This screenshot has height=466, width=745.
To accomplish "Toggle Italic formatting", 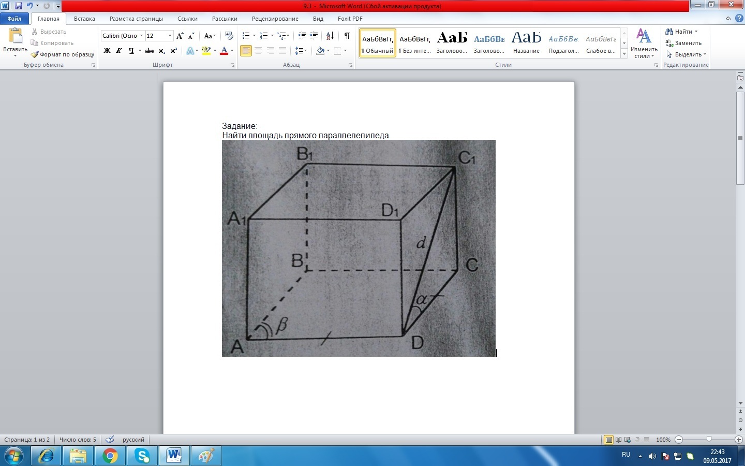I will pyautogui.click(x=119, y=51).
